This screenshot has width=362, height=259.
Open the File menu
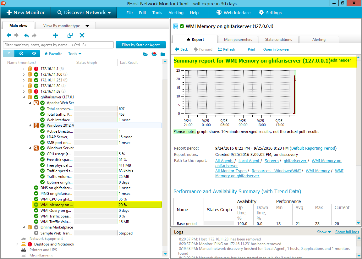129,13
